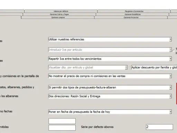Click the Serie por defecto abonos field
The image size is (177, 133).
tap(159, 127)
